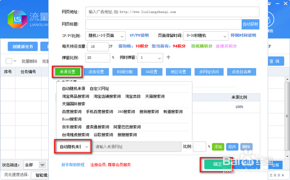This screenshot has width=290, height=180.
Task: Open the 状态筛选 dropdown showing 全部
Action: point(36,165)
